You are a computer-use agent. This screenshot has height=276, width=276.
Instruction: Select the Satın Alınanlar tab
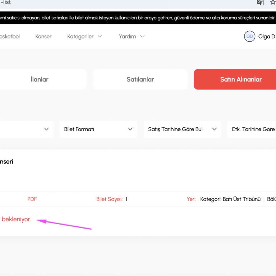click(235, 79)
